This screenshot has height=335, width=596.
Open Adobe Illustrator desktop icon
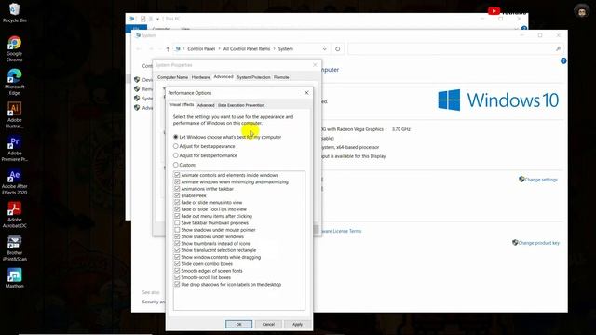(x=15, y=115)
